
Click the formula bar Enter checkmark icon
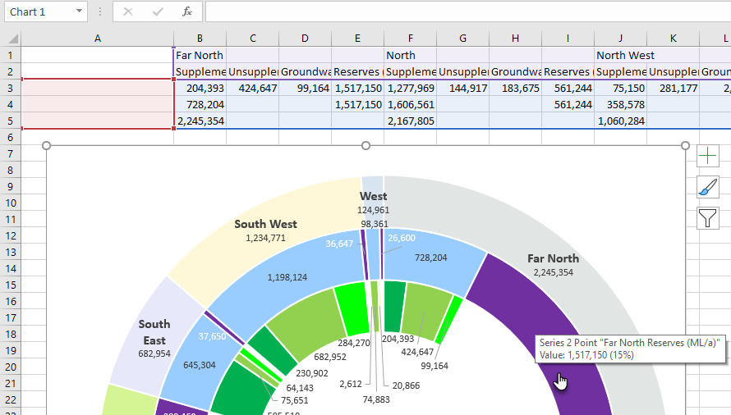(x=158, y=11)
